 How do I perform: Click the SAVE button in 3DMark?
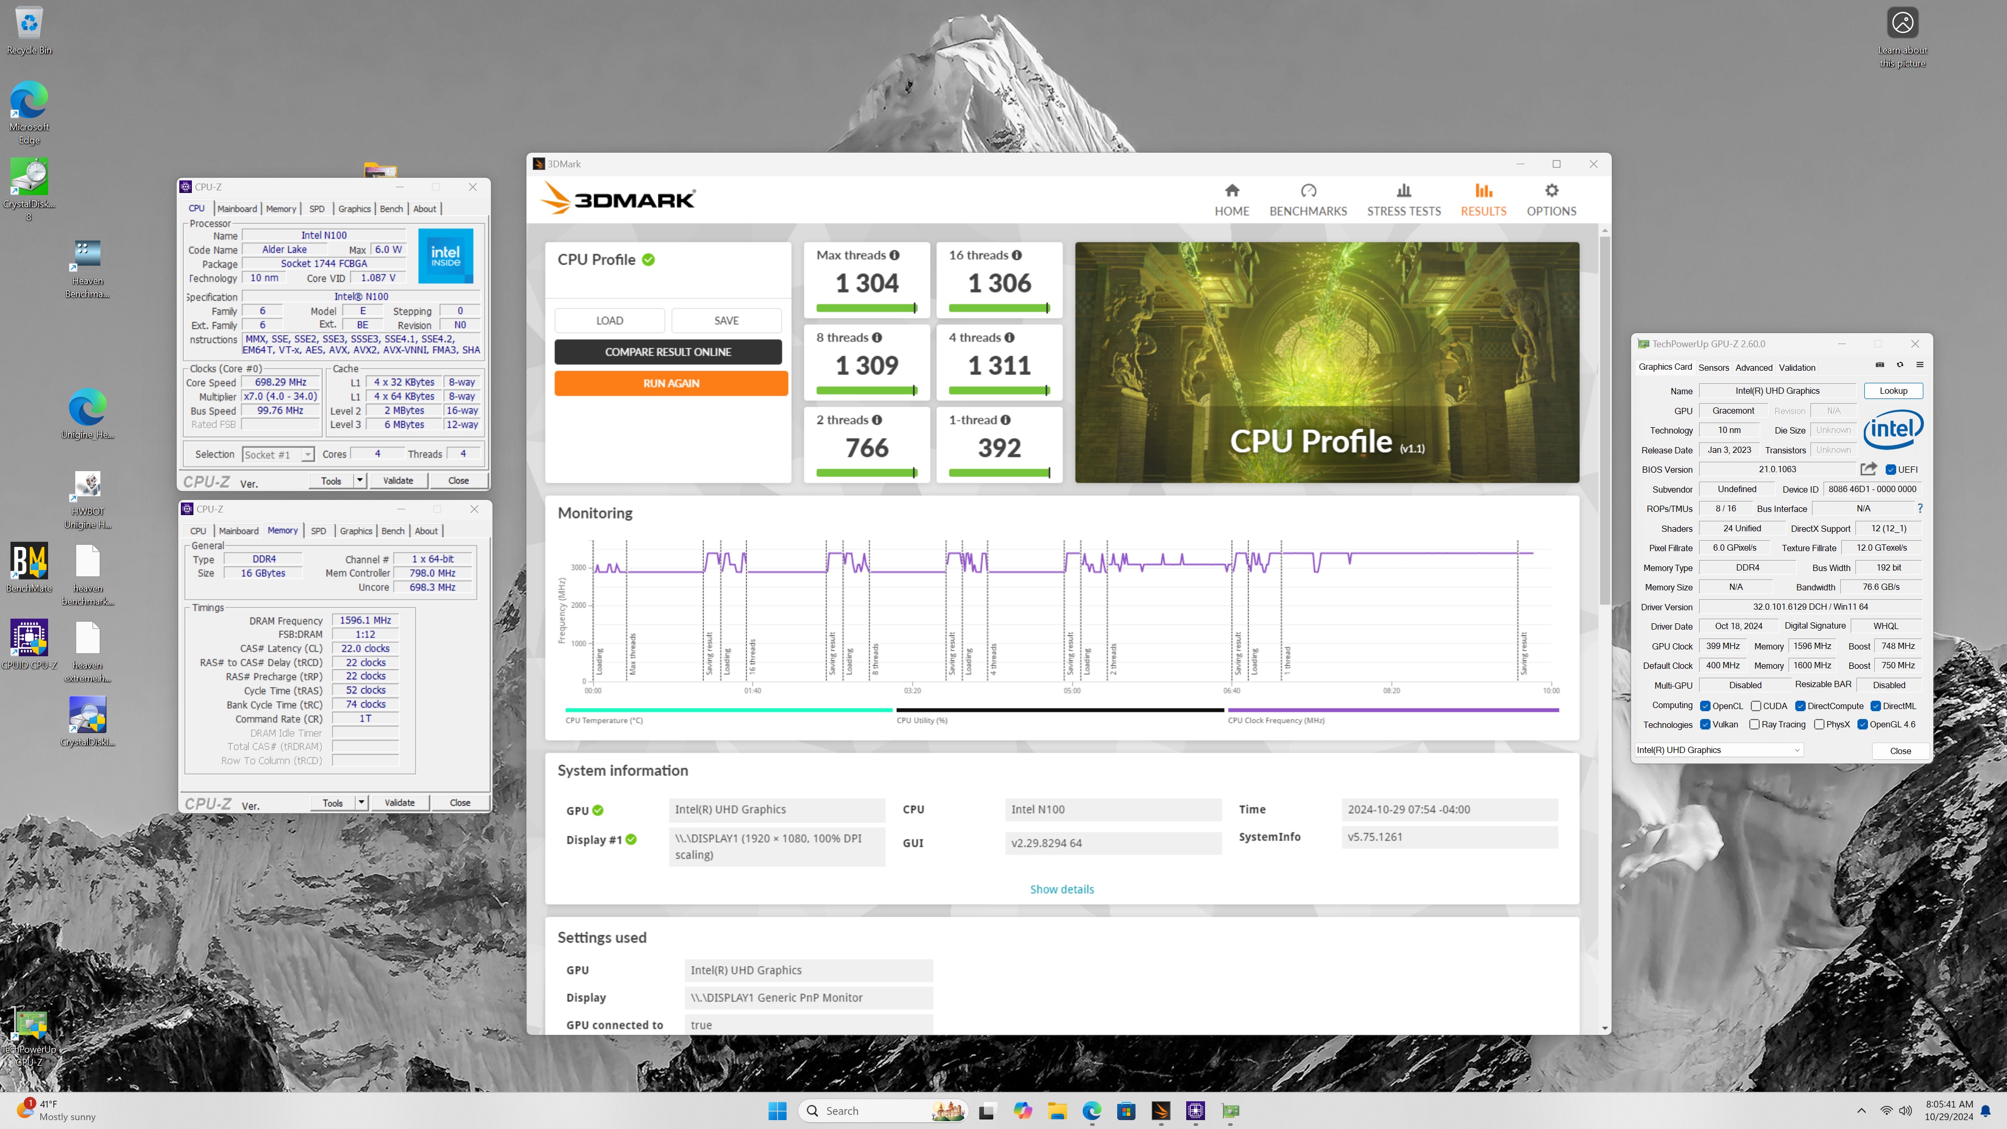(x=726, y=320)
